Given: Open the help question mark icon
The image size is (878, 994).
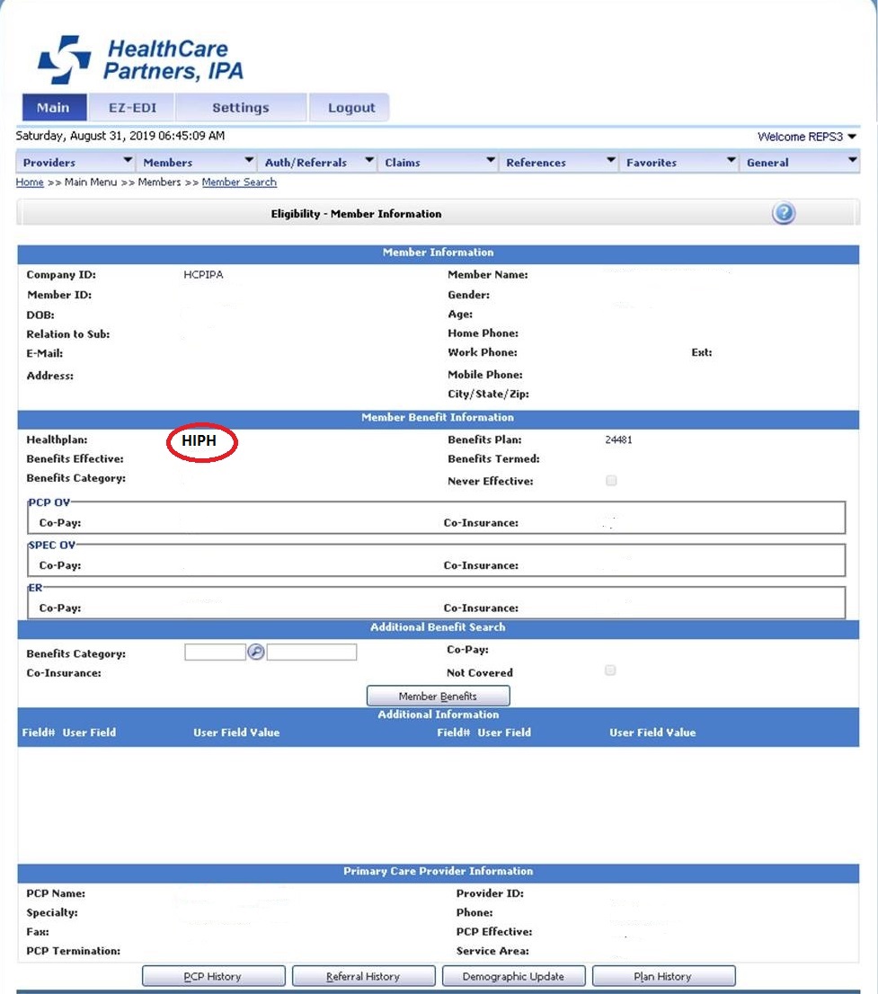Looking at the screenshot, I should [x=782, y=213].
